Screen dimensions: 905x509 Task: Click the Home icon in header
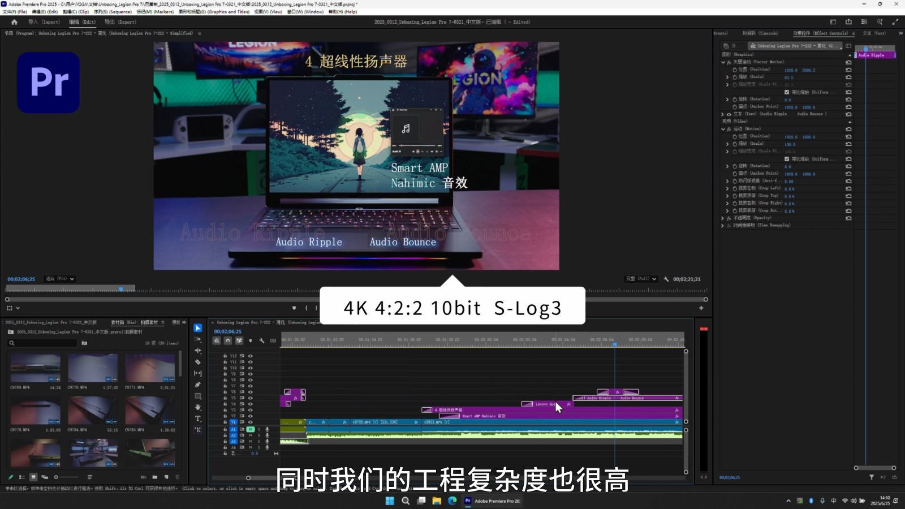click(14, 22)
